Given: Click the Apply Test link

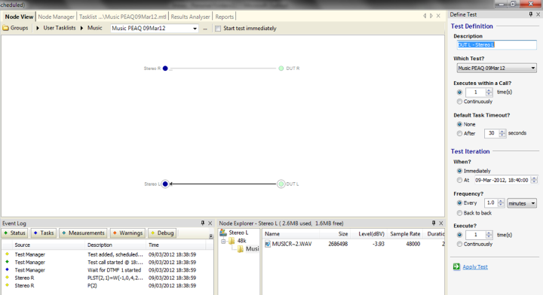Looking at the screenshot, I should (x=475, y=266).
